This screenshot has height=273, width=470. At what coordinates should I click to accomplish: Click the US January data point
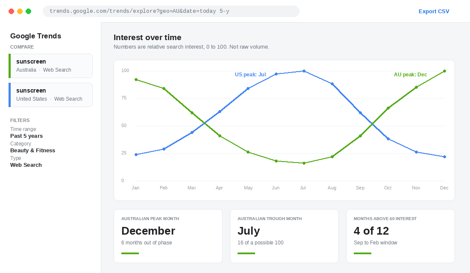[x=136, y=155]
